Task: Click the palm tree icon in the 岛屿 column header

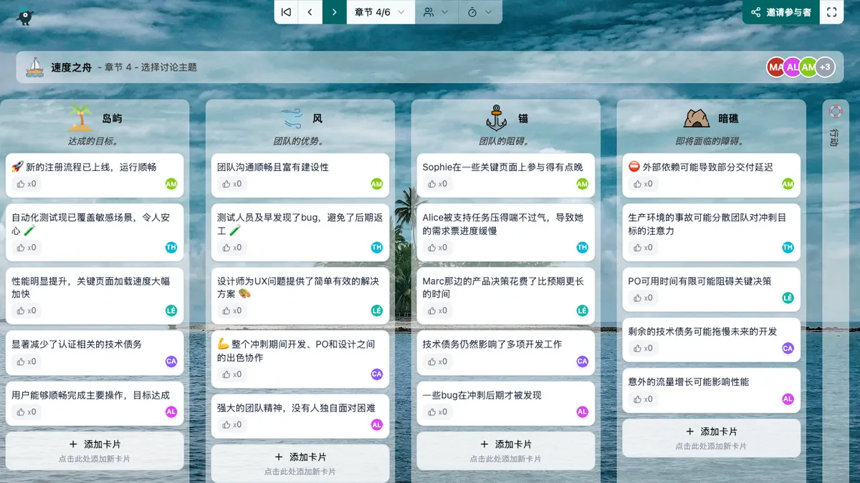Action: click(x=80, y=119)
